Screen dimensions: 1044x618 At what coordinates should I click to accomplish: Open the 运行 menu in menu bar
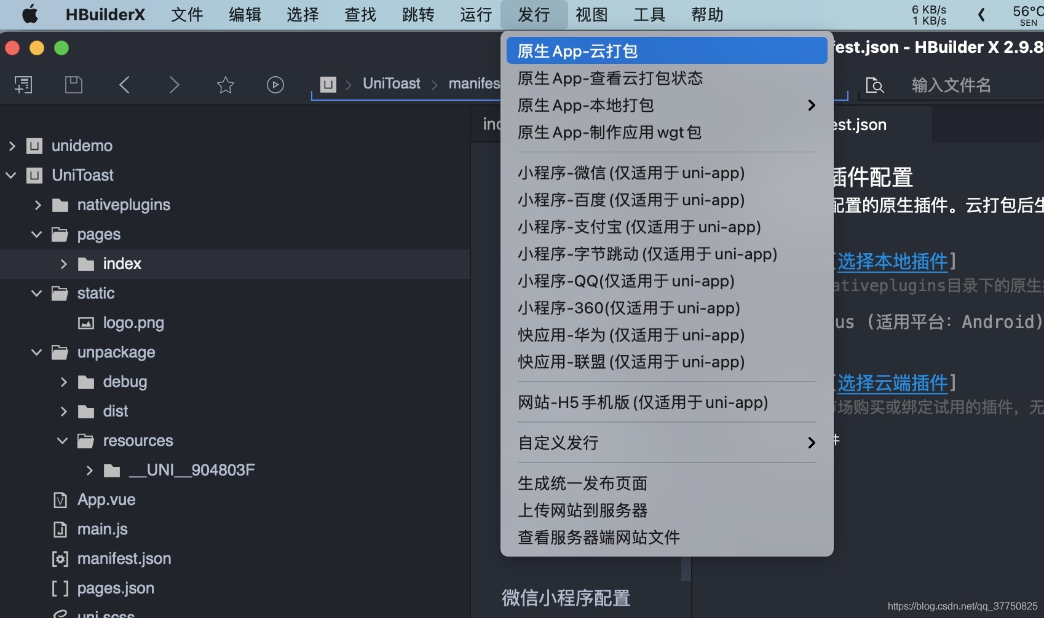coord(476,14)
